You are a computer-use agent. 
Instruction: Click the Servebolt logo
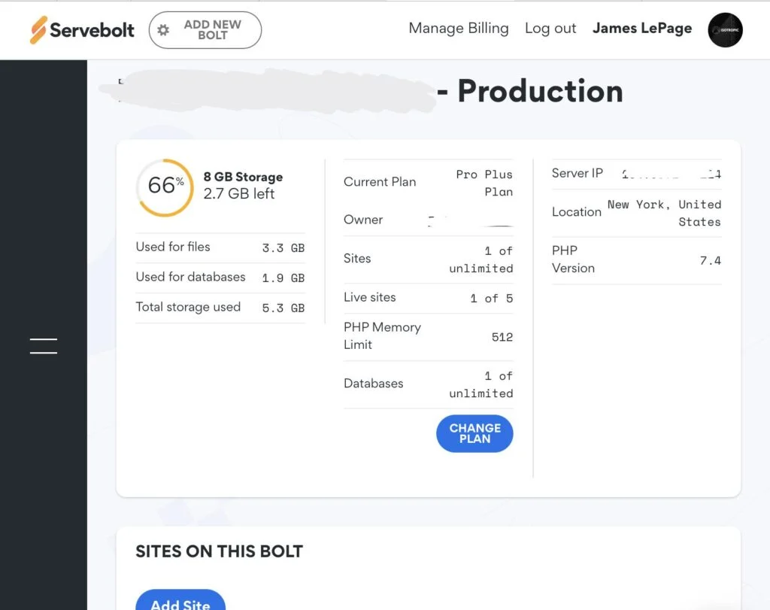click(x=81, y=30)
